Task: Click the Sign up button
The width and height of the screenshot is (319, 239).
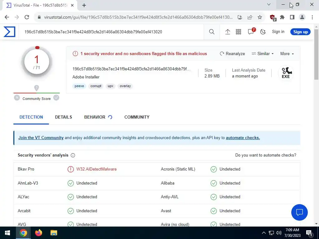Action: point(300,32)
